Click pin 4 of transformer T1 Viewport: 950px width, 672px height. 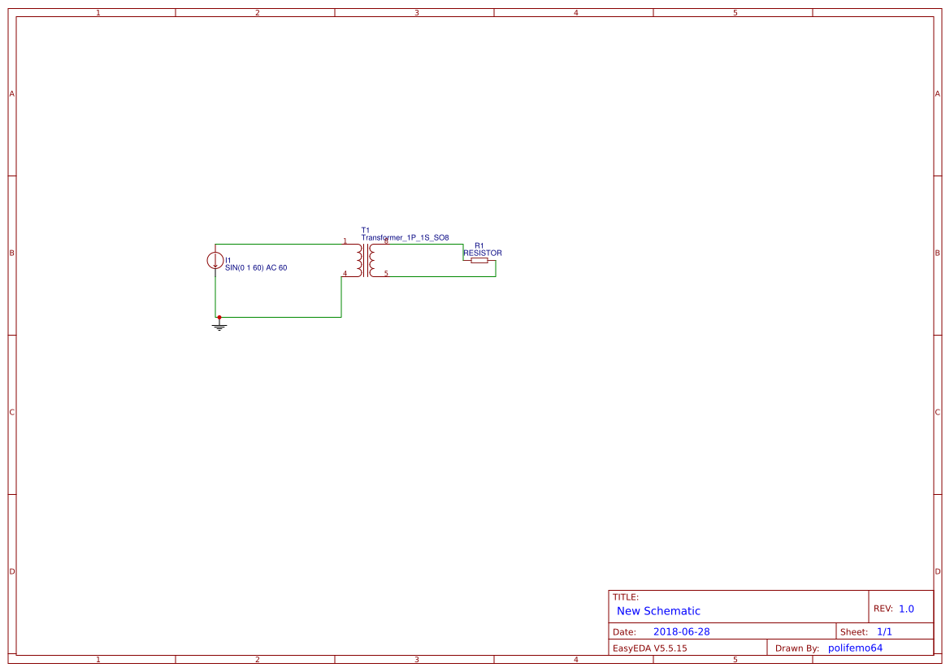coord(345,274)
